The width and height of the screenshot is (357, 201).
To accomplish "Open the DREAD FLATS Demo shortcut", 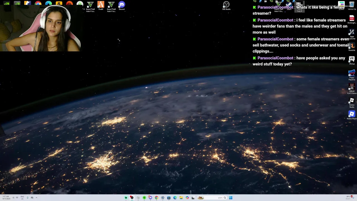I will (352, 89).
